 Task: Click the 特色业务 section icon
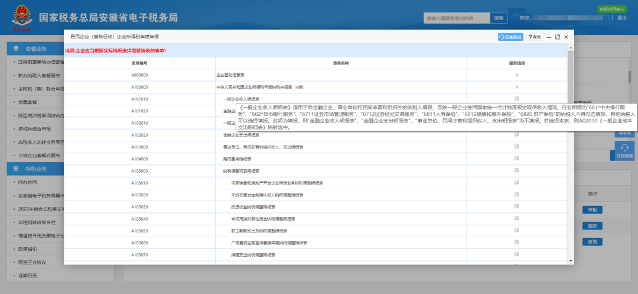pos(17,169)
